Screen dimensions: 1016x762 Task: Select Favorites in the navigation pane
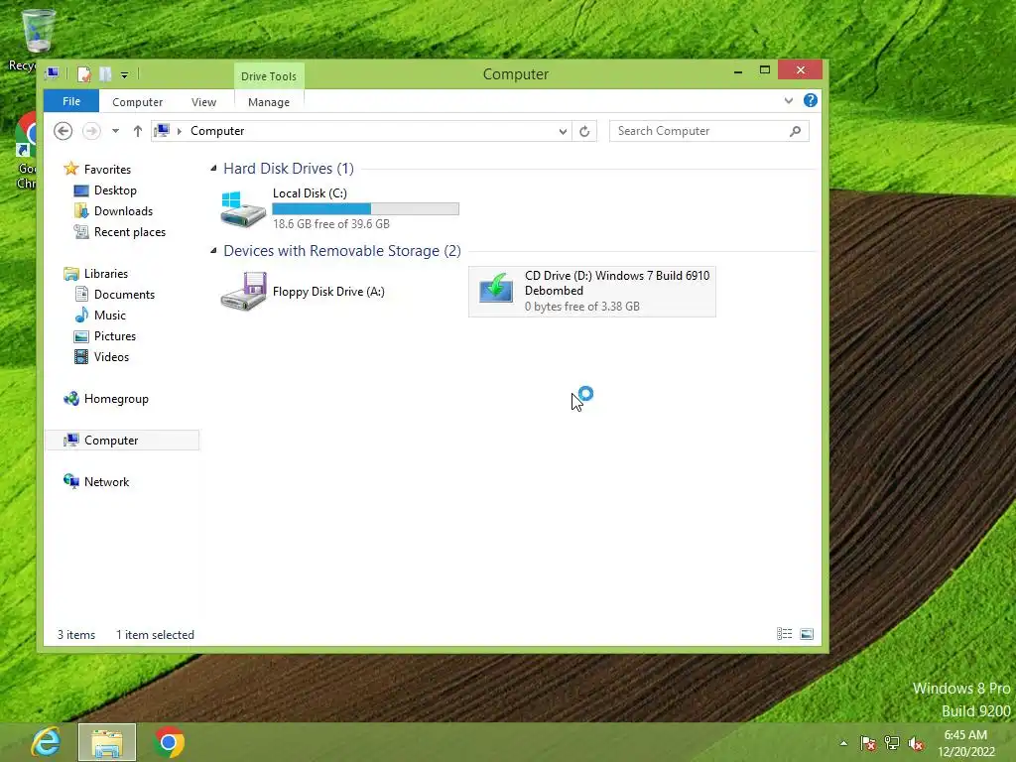pyautogui.click(x=107, y=169)
